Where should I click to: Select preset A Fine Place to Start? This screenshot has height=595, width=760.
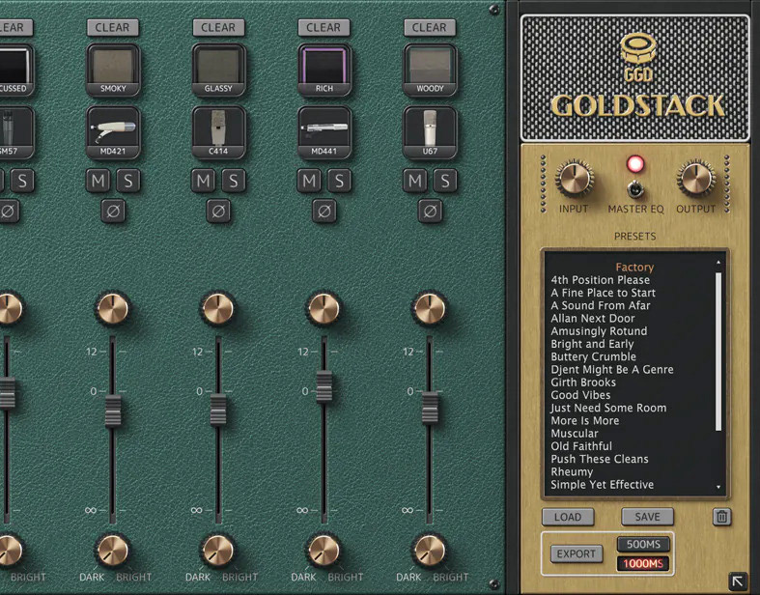point(603,293)
